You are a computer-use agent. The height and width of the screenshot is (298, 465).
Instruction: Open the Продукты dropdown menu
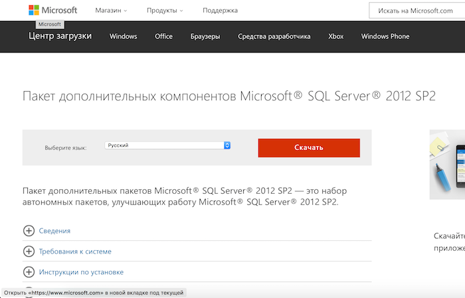[x=165, y=11]
